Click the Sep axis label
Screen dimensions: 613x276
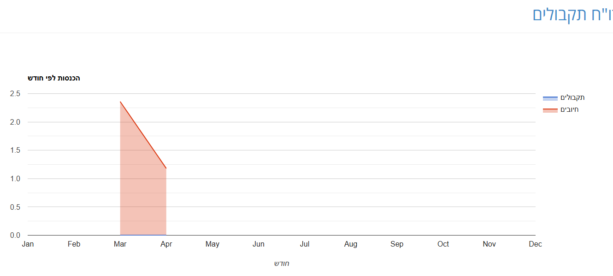397,244
